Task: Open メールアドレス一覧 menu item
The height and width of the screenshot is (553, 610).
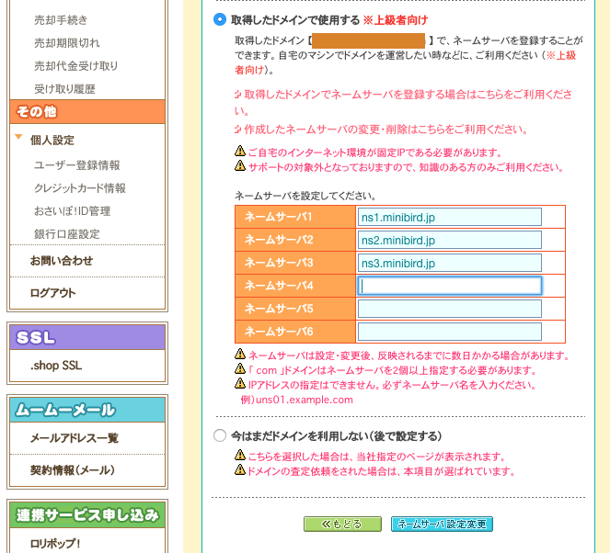Action: tap(74, 438)
